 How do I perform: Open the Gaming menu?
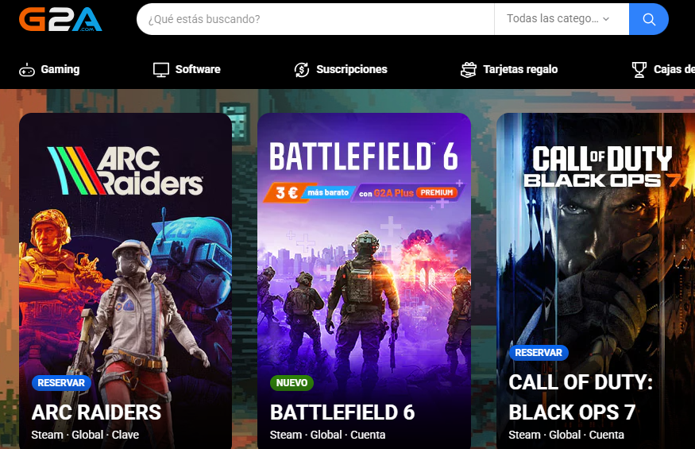coord(60,69)
